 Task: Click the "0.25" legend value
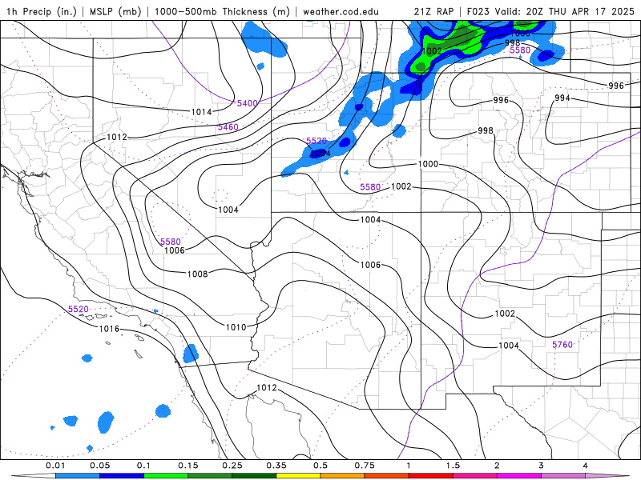(x=232, y=466)
